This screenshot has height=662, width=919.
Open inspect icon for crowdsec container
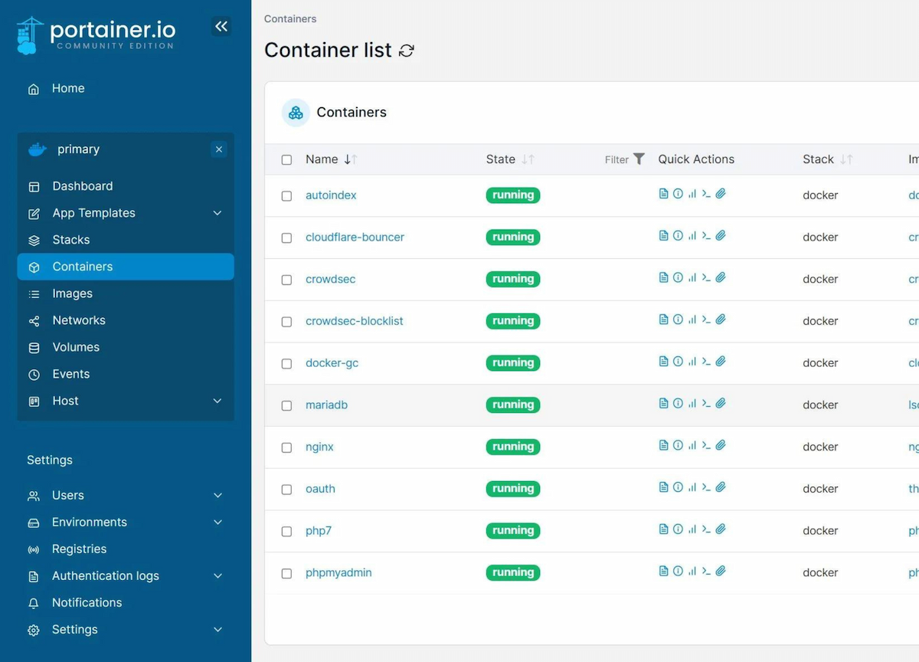click(x=678, y=277)
